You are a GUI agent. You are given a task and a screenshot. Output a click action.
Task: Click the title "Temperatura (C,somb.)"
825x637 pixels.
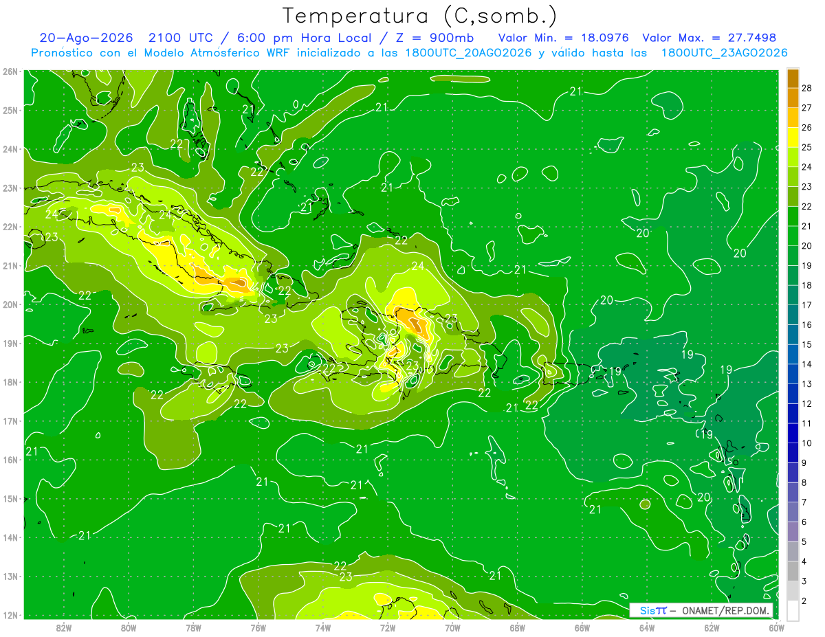(420, 16)
